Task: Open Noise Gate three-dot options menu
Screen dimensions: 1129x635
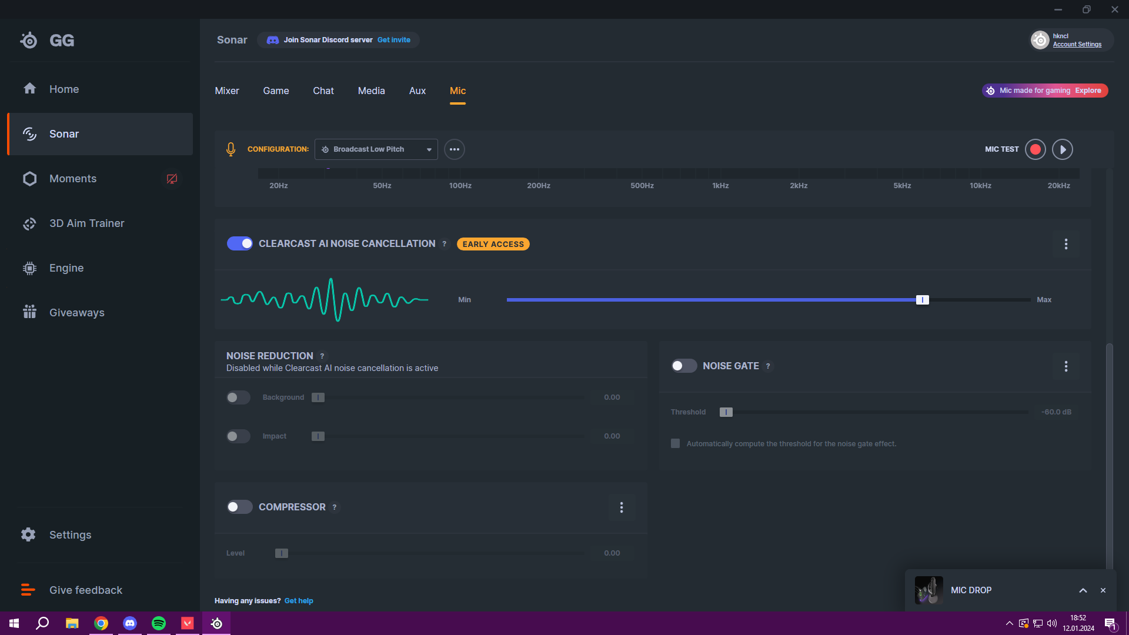Action: point(1065,366)
